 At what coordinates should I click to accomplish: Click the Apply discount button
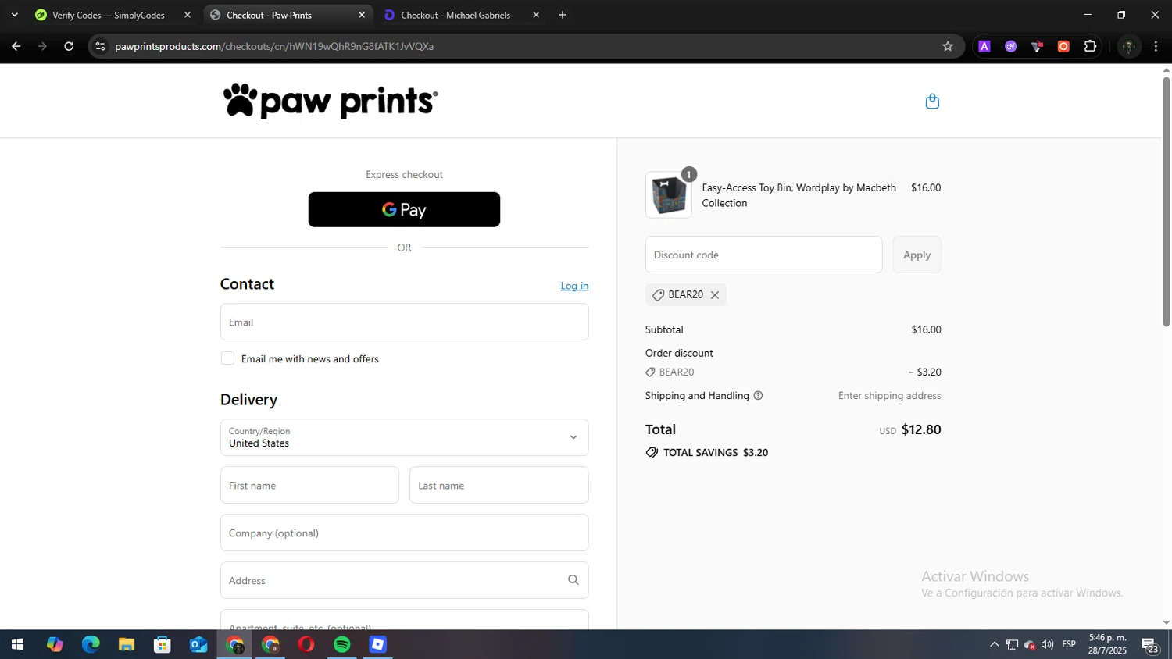(917, 255)
